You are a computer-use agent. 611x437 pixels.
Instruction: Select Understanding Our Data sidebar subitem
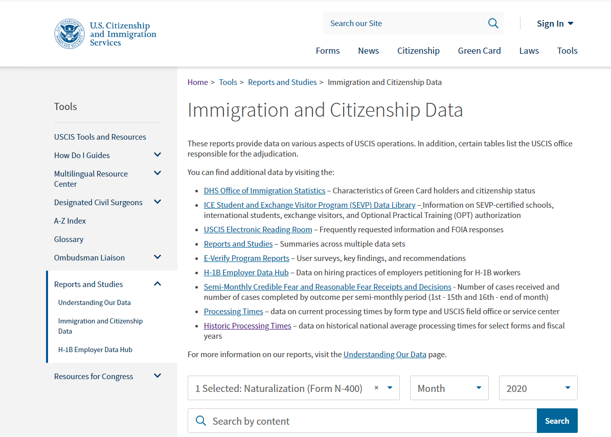pos(94,302)
